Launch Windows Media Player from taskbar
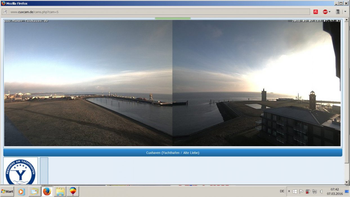Image resolution: width=350 pixels, height=197 pixels. click(x=21, y=191)
